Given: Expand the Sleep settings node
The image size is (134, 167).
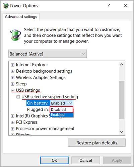Looking at the screenshot, I should pyautogui.click(x=13, y=84).
